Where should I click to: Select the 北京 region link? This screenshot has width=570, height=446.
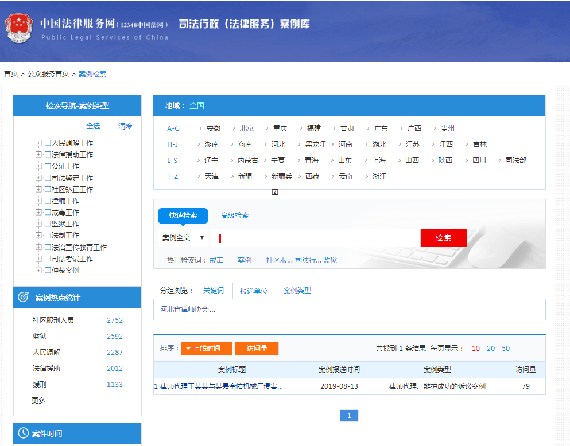(x=246, y=128)
